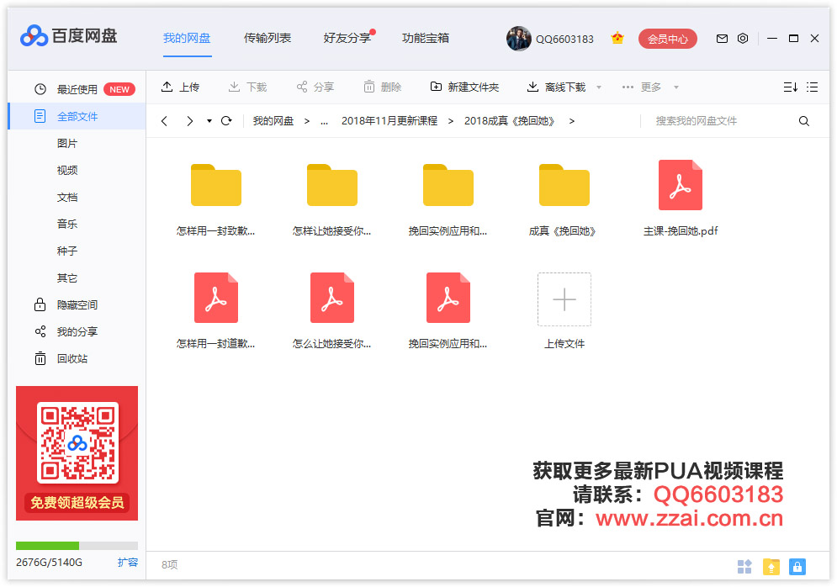Go forward with right arrow
The width and height of the screenshot is (837, 587).
(x=189, y=121)
